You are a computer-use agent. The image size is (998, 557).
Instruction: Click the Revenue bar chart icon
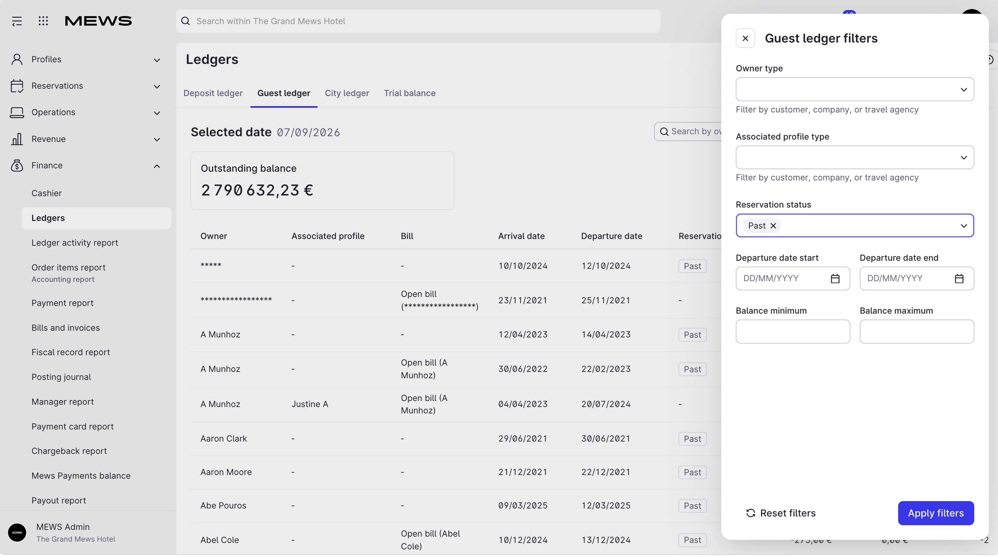click(17, 139)
